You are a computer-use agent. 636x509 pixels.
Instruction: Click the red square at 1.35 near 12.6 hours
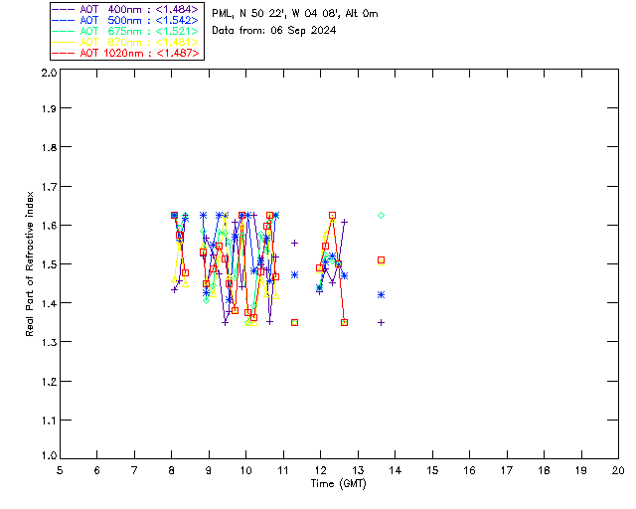(345, 323)
